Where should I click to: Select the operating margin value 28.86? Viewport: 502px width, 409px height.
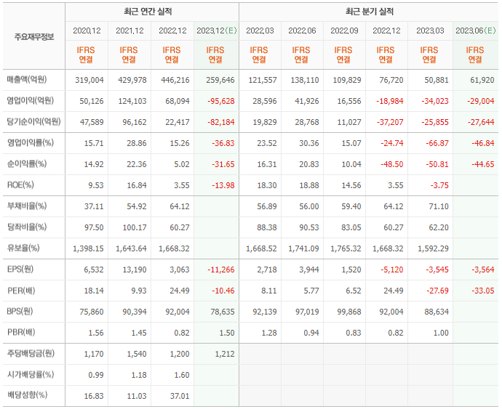(x=137, y=143)
